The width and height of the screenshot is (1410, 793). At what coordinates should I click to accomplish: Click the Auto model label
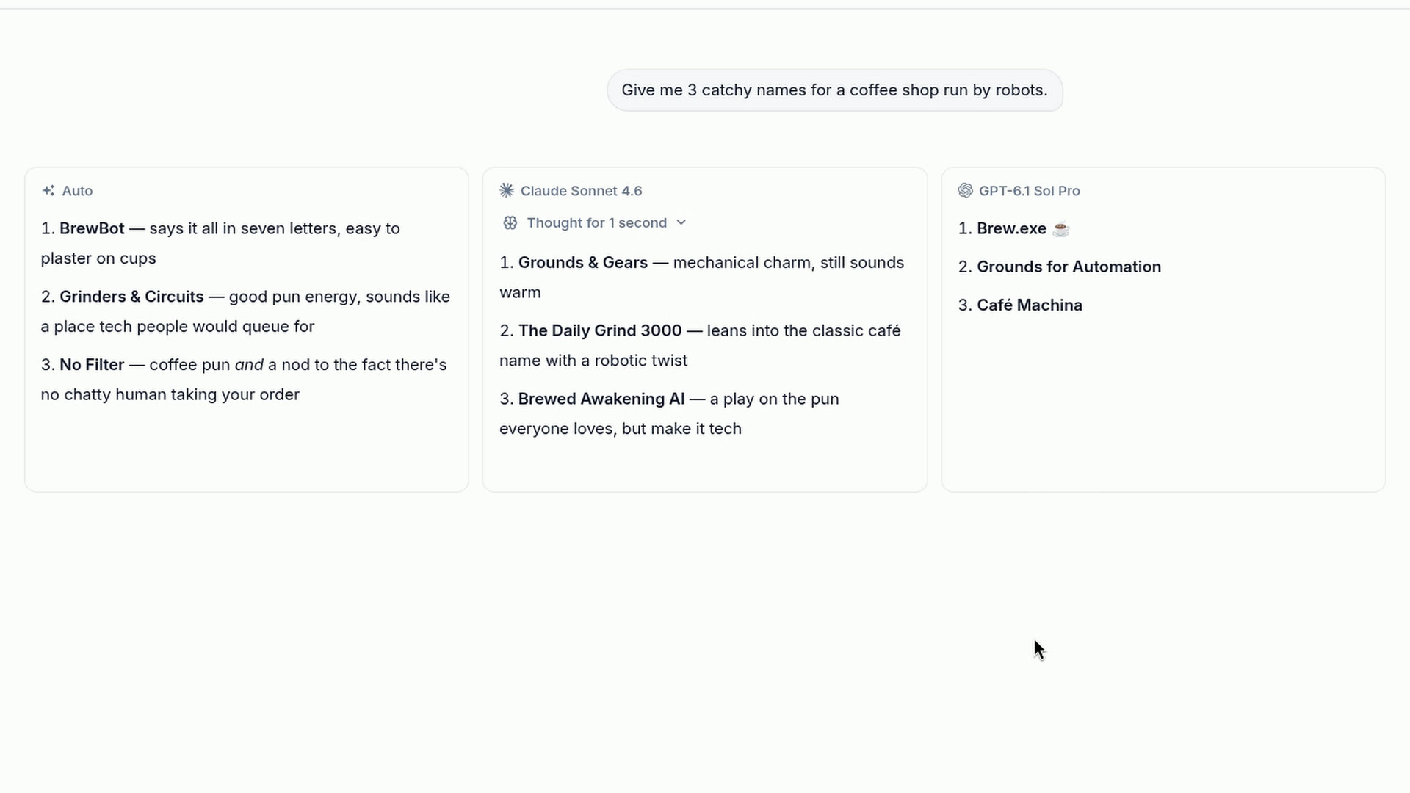click(x=77, y=191)
